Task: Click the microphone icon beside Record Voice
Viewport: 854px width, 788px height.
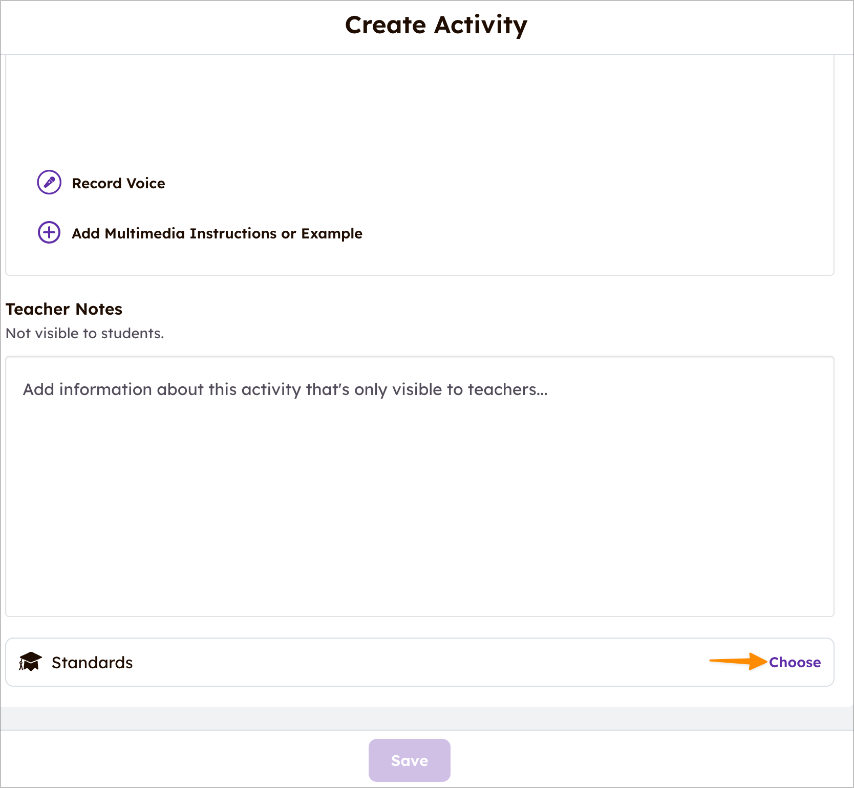Action: click(x=49, y=182)
